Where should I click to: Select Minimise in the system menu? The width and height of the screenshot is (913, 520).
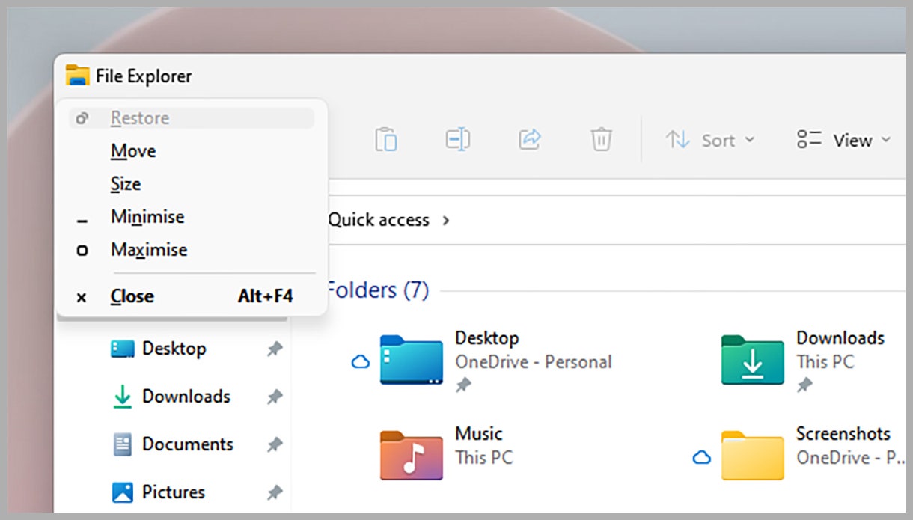point(147,217)
